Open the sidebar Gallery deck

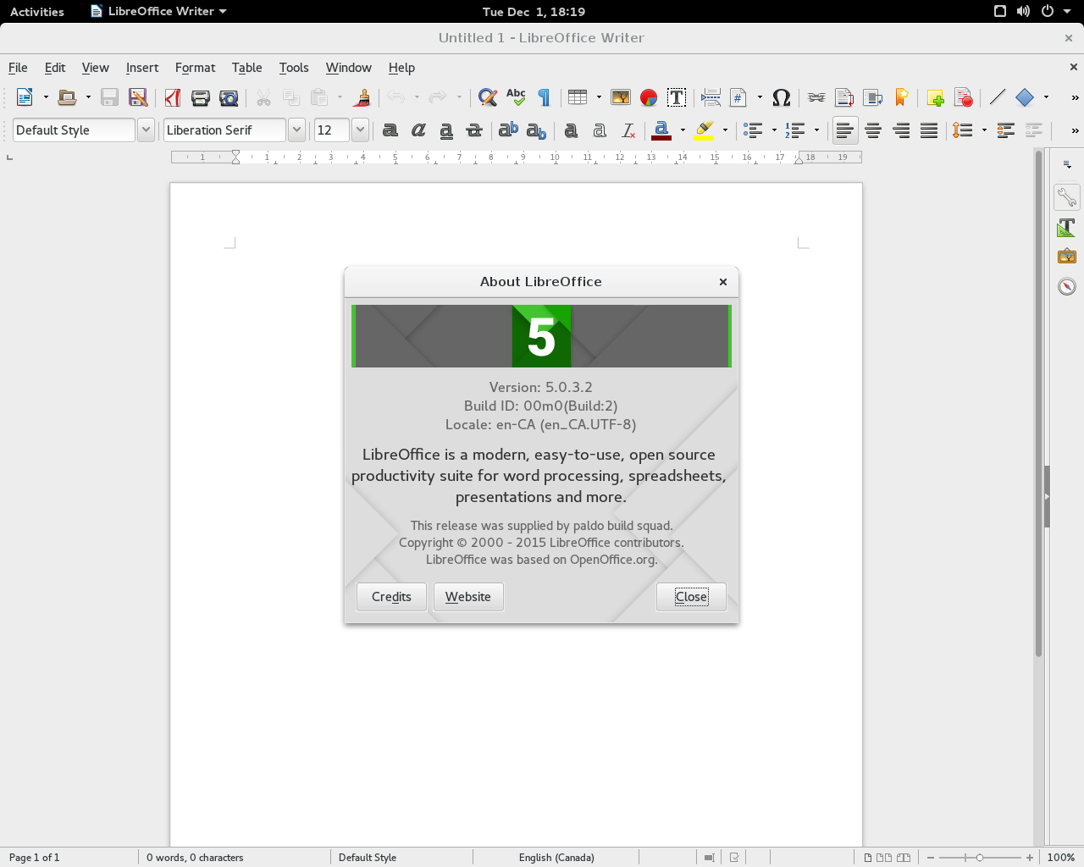(x=1067, y=256)
